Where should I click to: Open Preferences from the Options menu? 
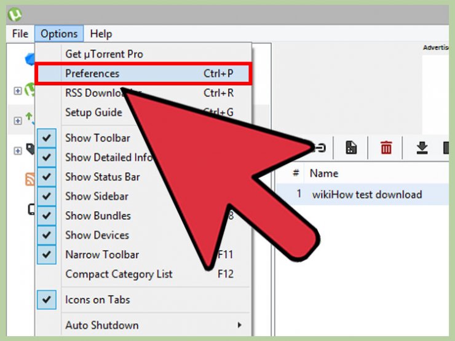[x=143, y=73]
